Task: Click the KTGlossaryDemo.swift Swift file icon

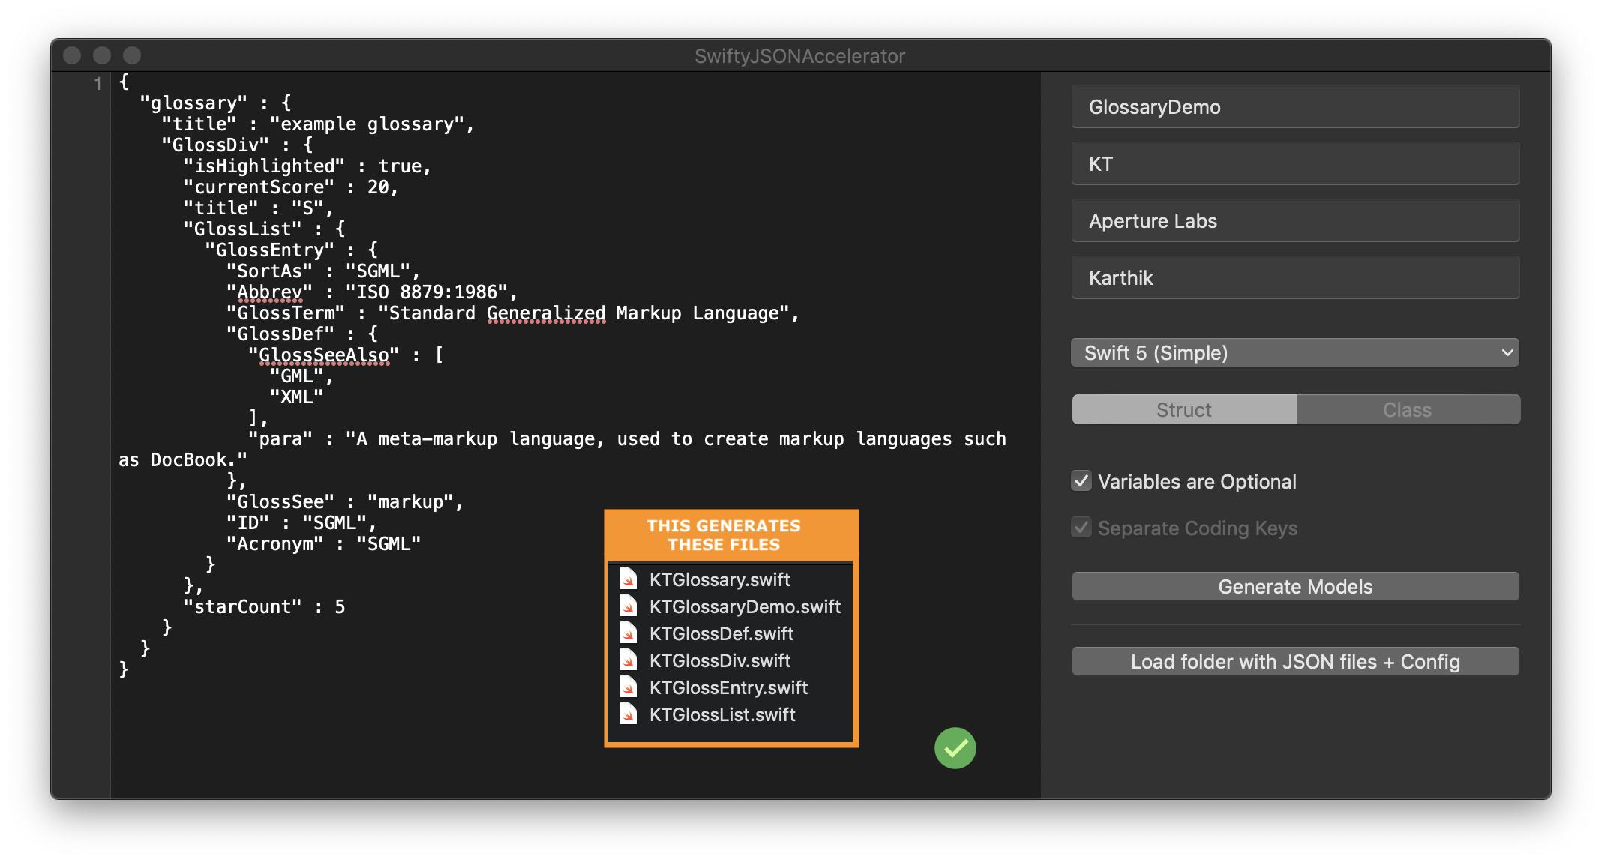Action: tap(628, 606)
